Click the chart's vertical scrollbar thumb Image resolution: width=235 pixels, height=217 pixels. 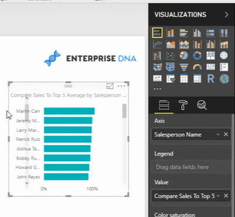pos(124,111)
